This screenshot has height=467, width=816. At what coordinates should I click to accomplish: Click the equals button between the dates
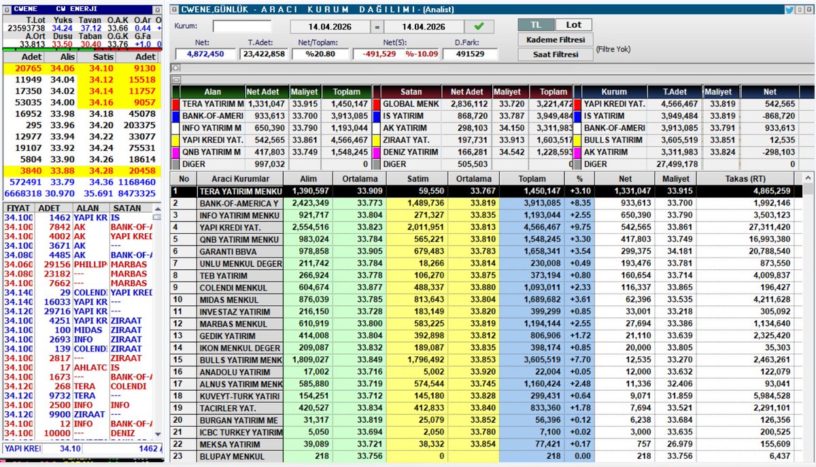pos(377,27)
